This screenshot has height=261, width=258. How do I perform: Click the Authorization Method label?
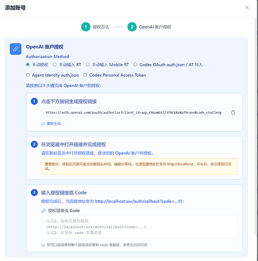(x=48, y=56)
